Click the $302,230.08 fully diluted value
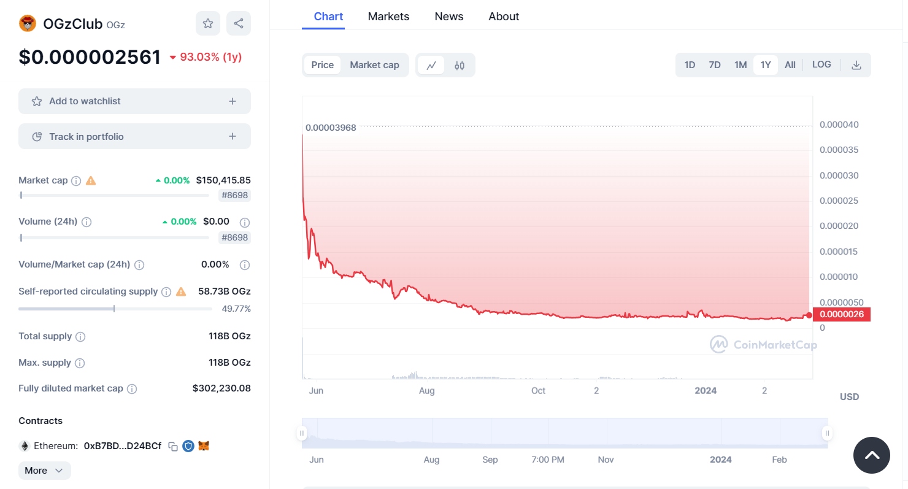 tap(221, 388)
